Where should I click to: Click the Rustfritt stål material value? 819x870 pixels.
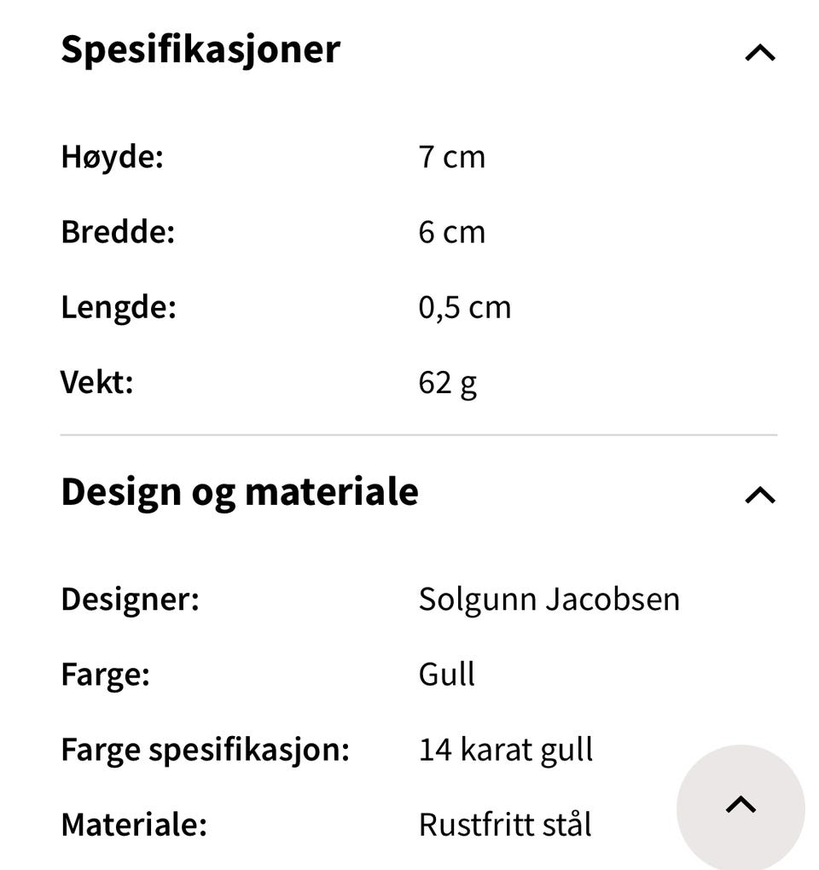point(504,826)
